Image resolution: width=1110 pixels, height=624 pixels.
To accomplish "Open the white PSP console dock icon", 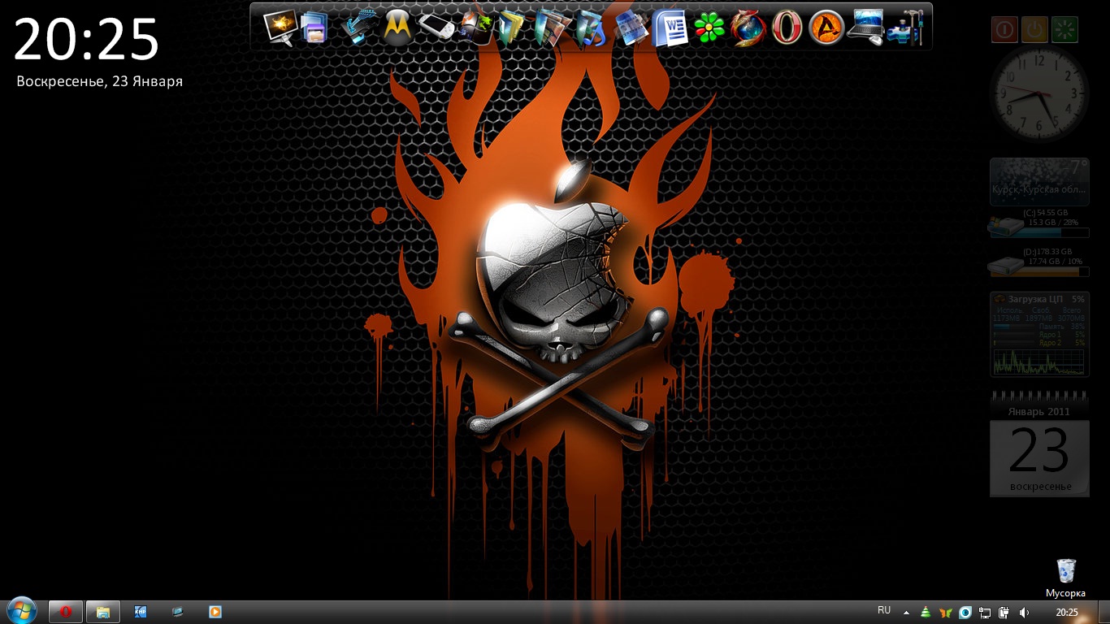I will point(436,28).
